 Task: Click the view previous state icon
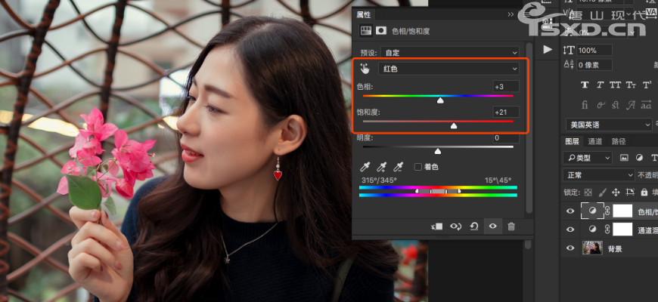click(x=456, y=226)
